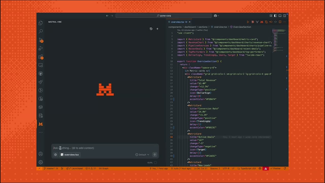This screenshot has height=183, width=325.
Task: Open the customize layout button in the title bar
Action: tap(271, 16)
